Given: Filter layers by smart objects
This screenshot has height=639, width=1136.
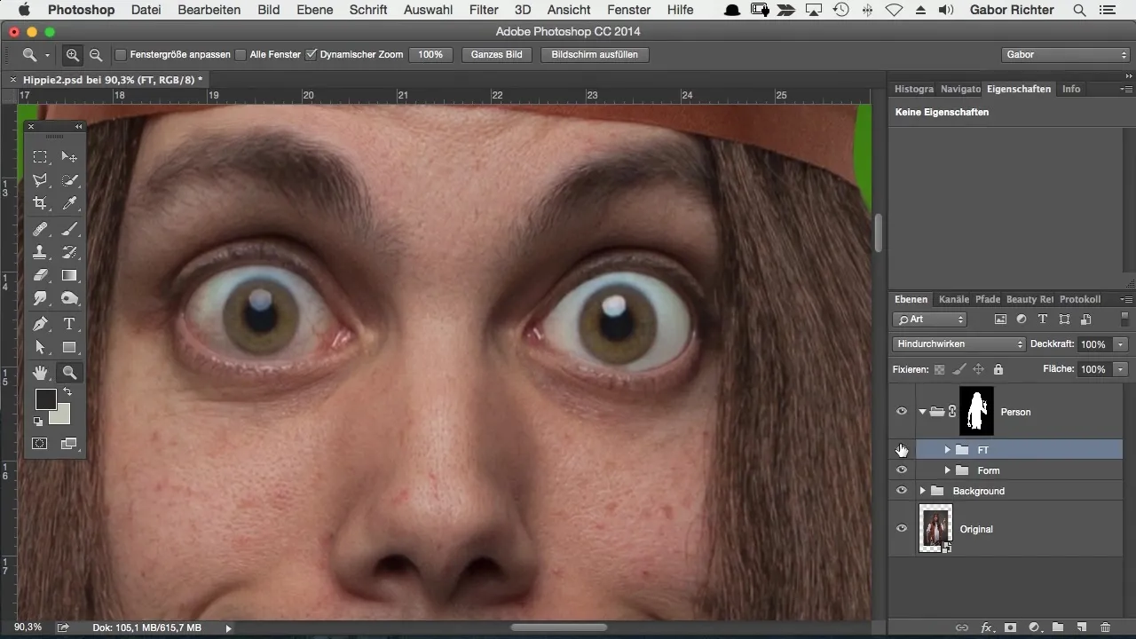Looking at the screenshot, I should (1085, 319).
